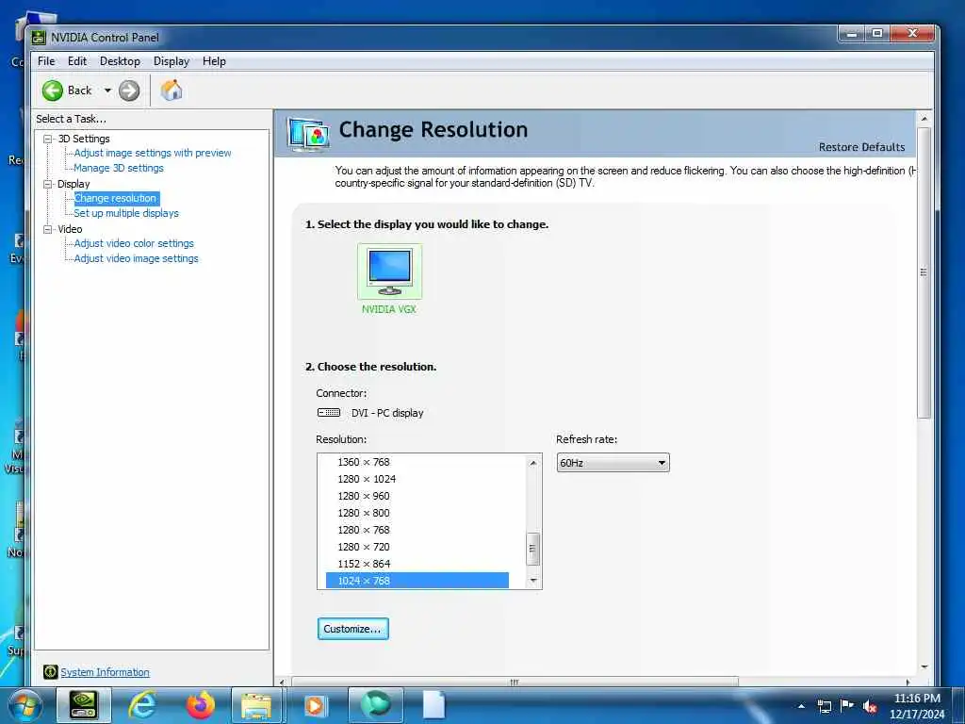Click main panel horizontal scrollbar thumb
Image resolution: width=965 pixels, height=724 pixels.
[x=515, y=683]
